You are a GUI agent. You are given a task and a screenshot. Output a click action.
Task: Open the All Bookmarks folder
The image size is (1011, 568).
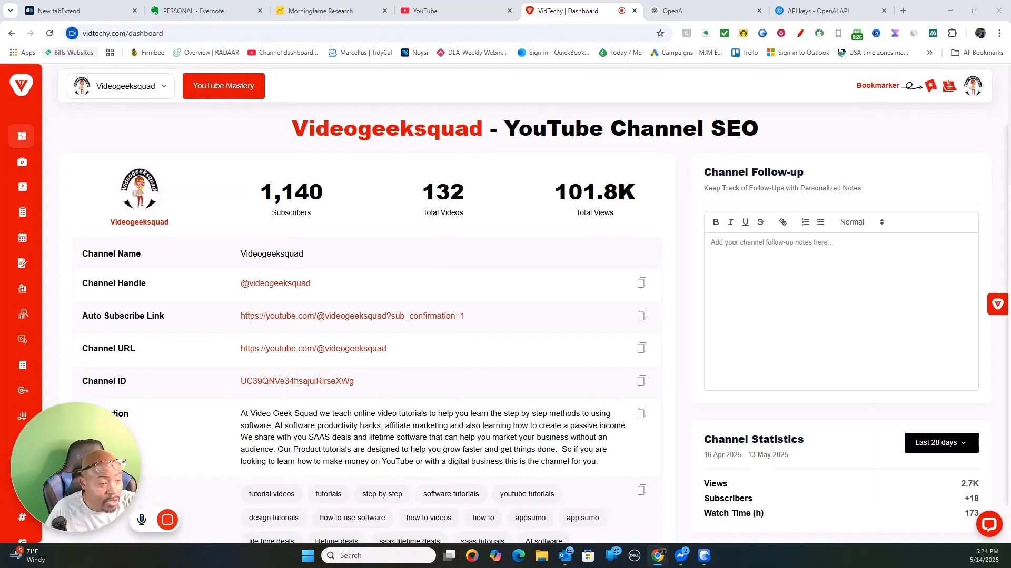[x=977, y=53]
